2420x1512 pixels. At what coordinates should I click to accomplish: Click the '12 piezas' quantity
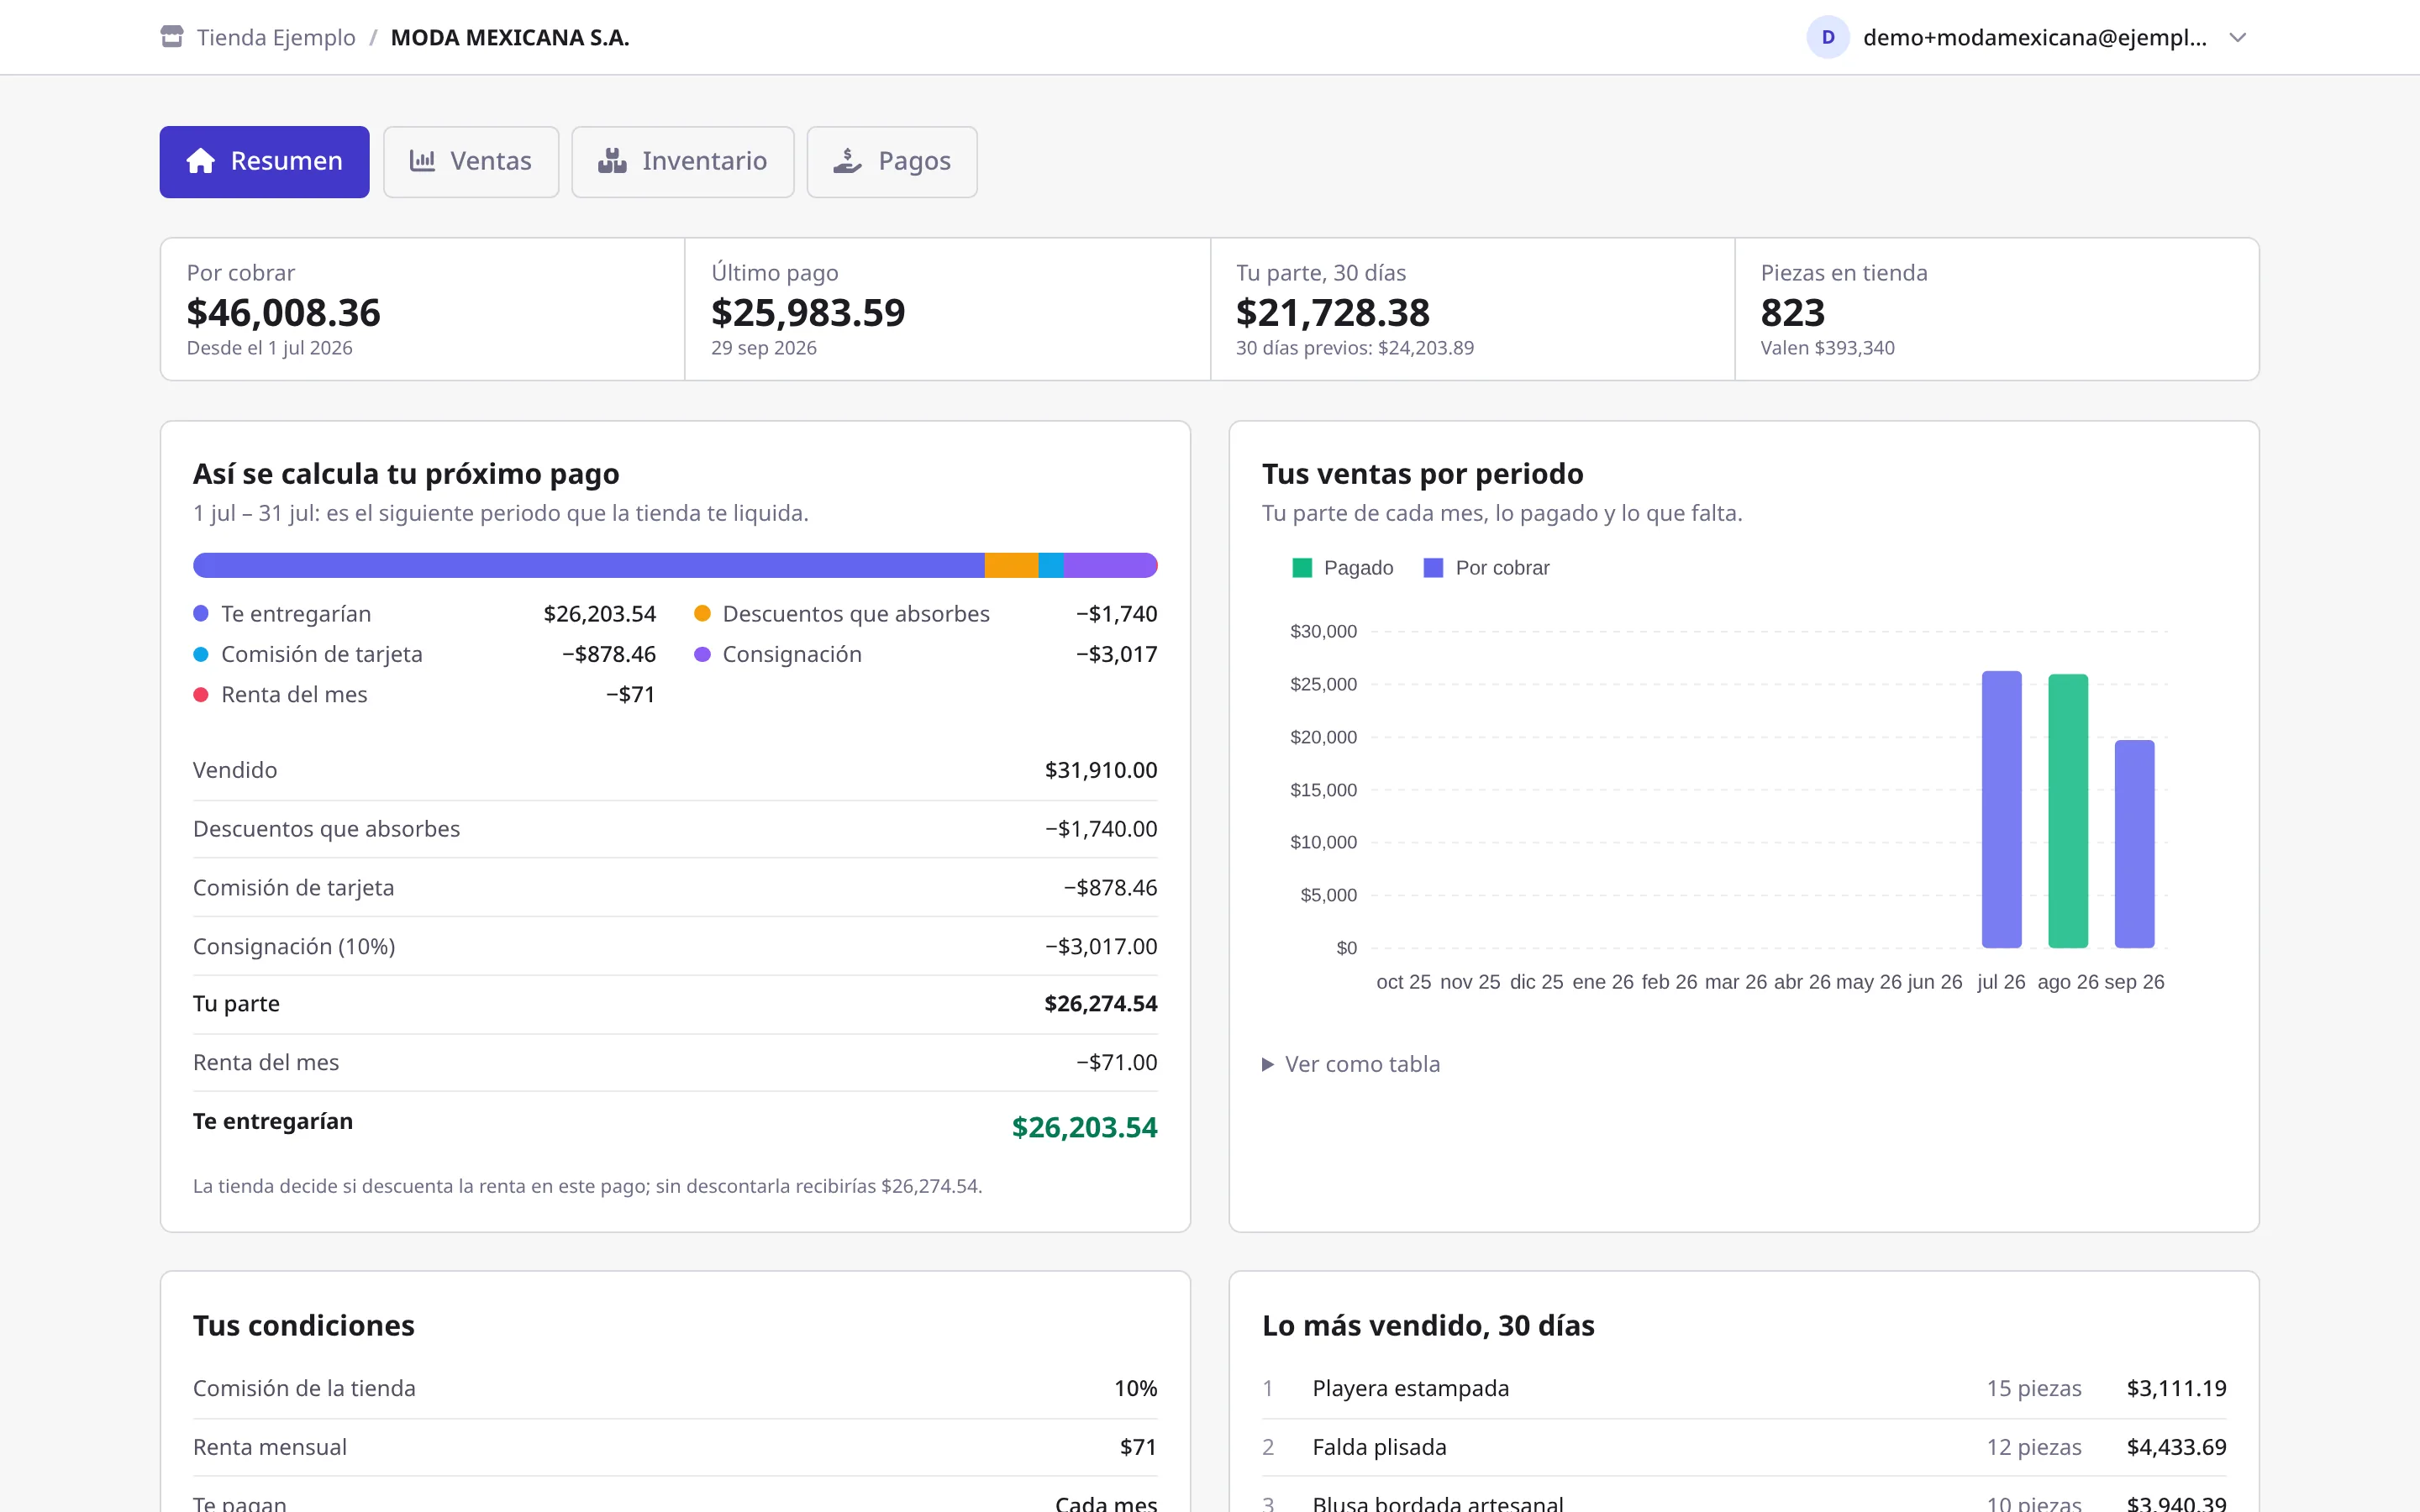pyautogui.click(x=2034, y=1447)
